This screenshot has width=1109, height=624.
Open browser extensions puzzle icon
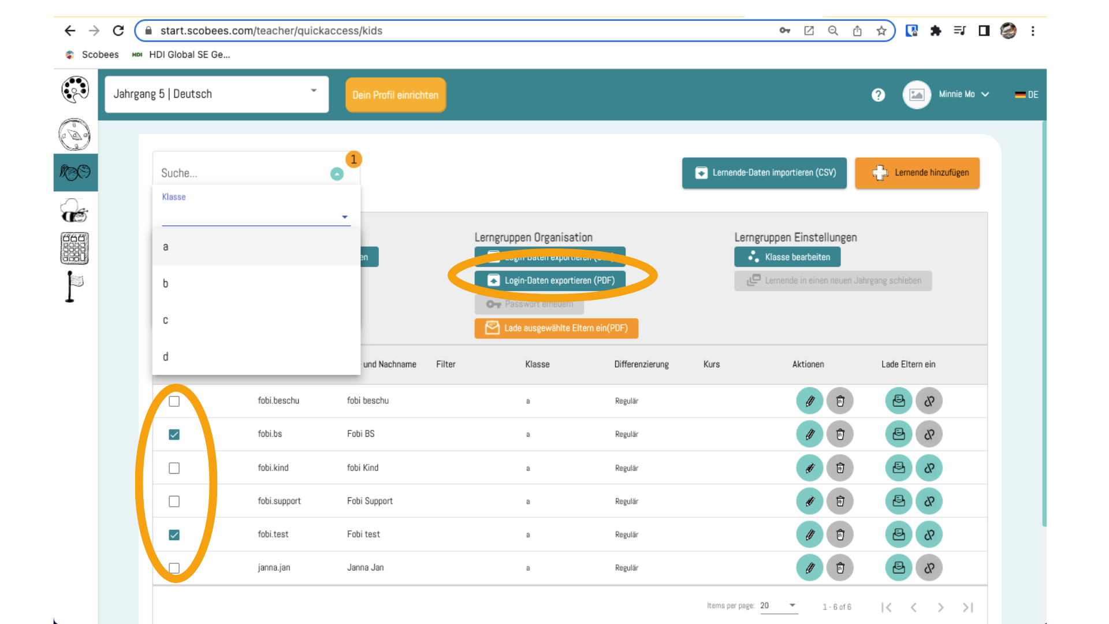936,31
